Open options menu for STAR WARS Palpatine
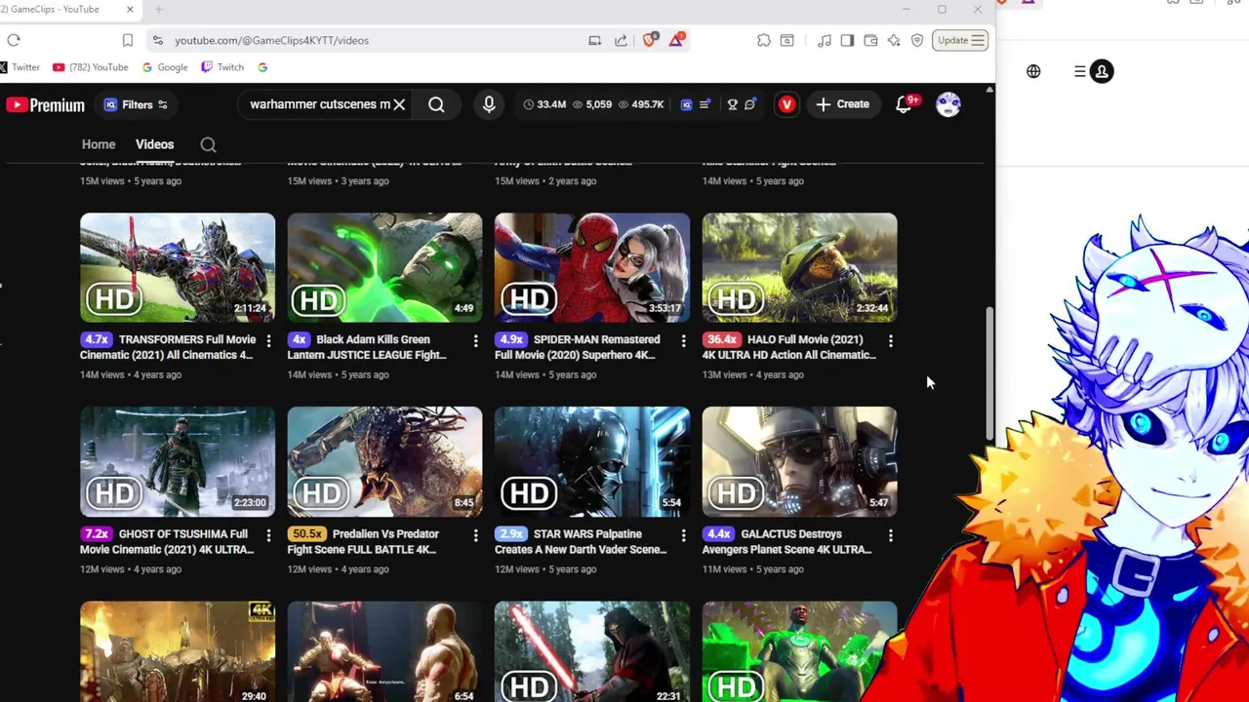This screenshot has height=702, width=1249. (x=683, y=534)
